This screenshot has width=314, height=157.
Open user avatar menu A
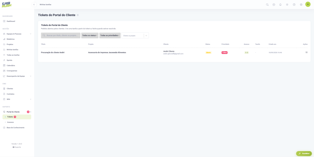308,4
